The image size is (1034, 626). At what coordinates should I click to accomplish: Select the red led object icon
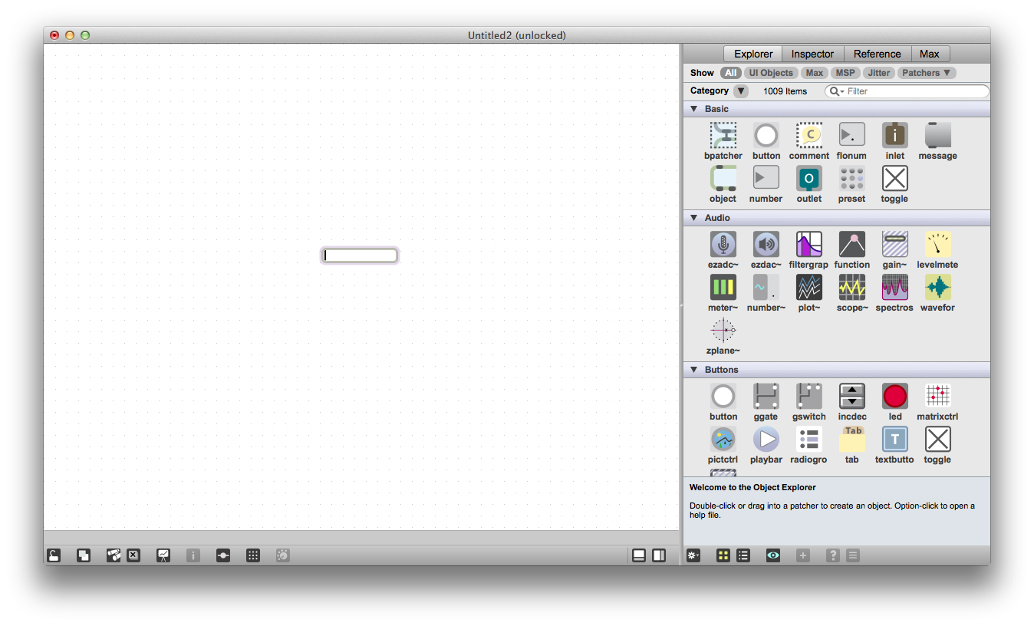click(894, 397)
